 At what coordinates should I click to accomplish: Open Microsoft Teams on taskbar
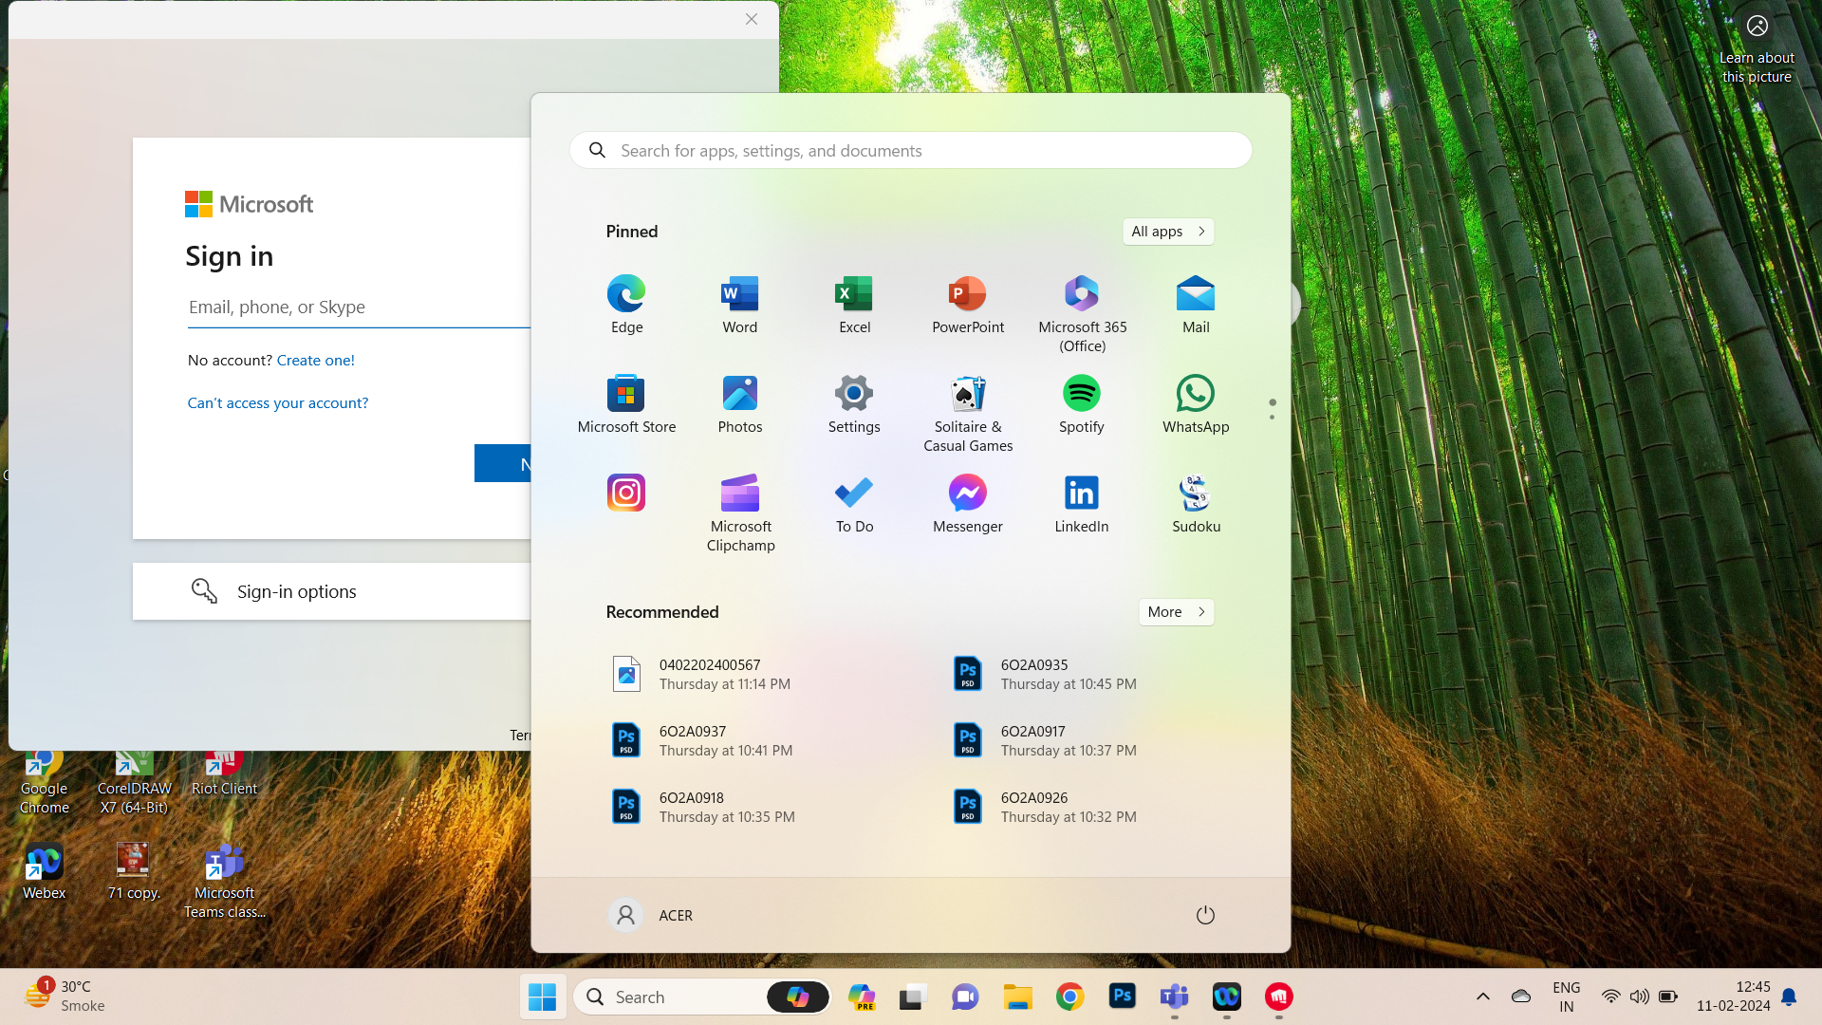(x=1174, y=997)
